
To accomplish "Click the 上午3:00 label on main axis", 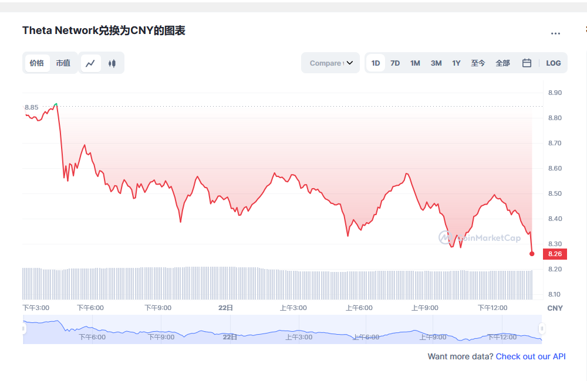I will [x=293, y=308].
